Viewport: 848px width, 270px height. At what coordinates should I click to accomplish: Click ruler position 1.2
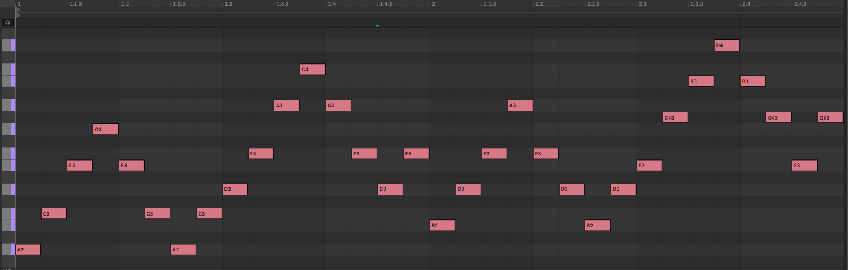125,4
